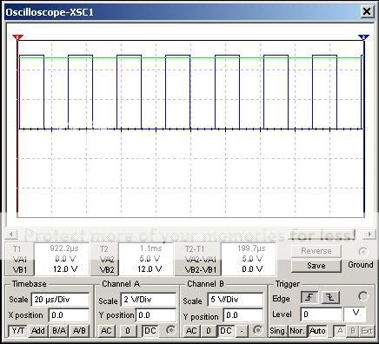Click the Trigger external terminal radio indicator
Image resolution: width=379 pixels, height=344 pixels.
click(362, 296)
